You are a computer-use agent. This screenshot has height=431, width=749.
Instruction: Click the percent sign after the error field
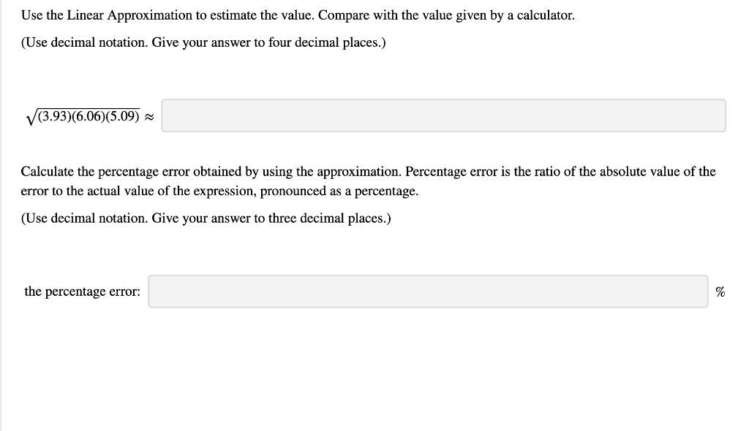[720, 291]
